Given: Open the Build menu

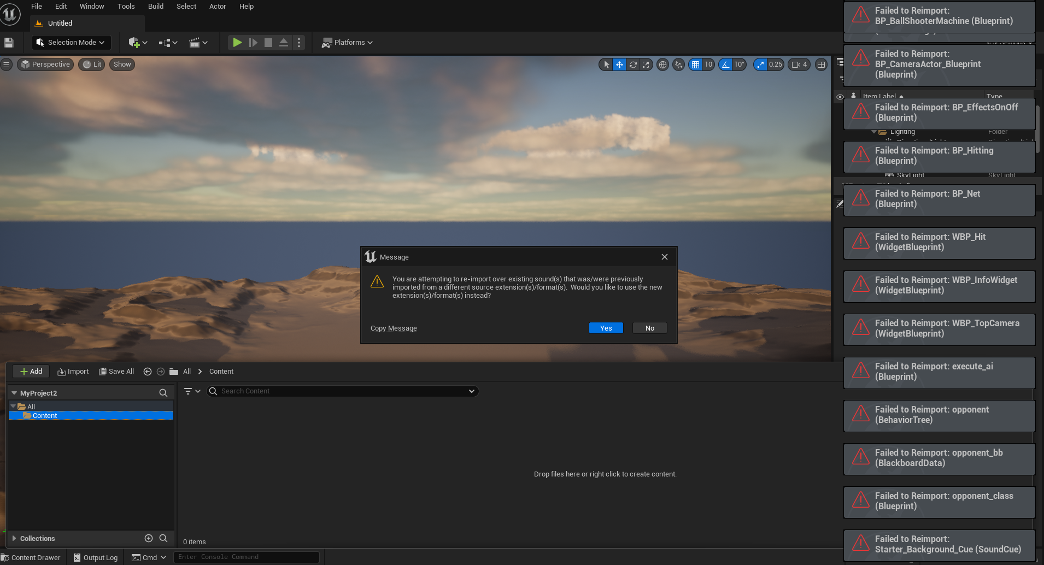Looking at the screenshot, I should (156, 7).
